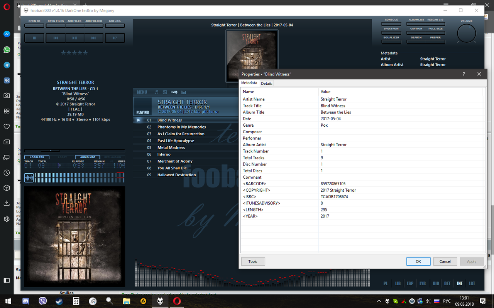494x308 pixels.
Task: Switch to the PL panel tab
Action: coord(386,283)
